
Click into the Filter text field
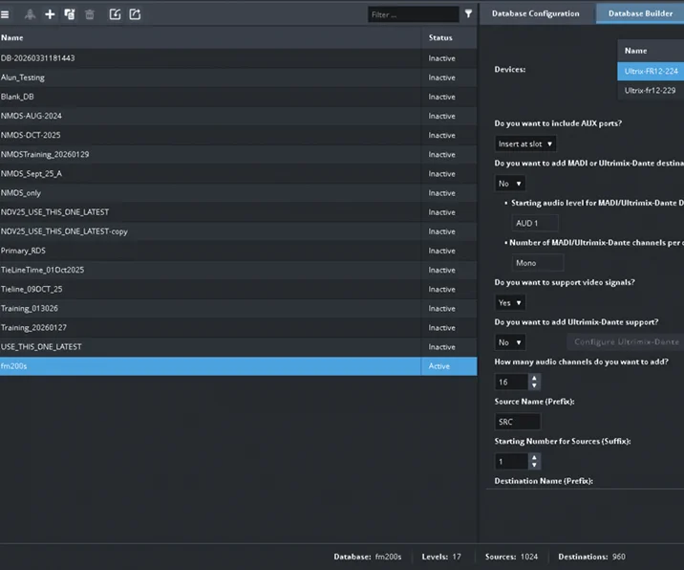point(413,14)
